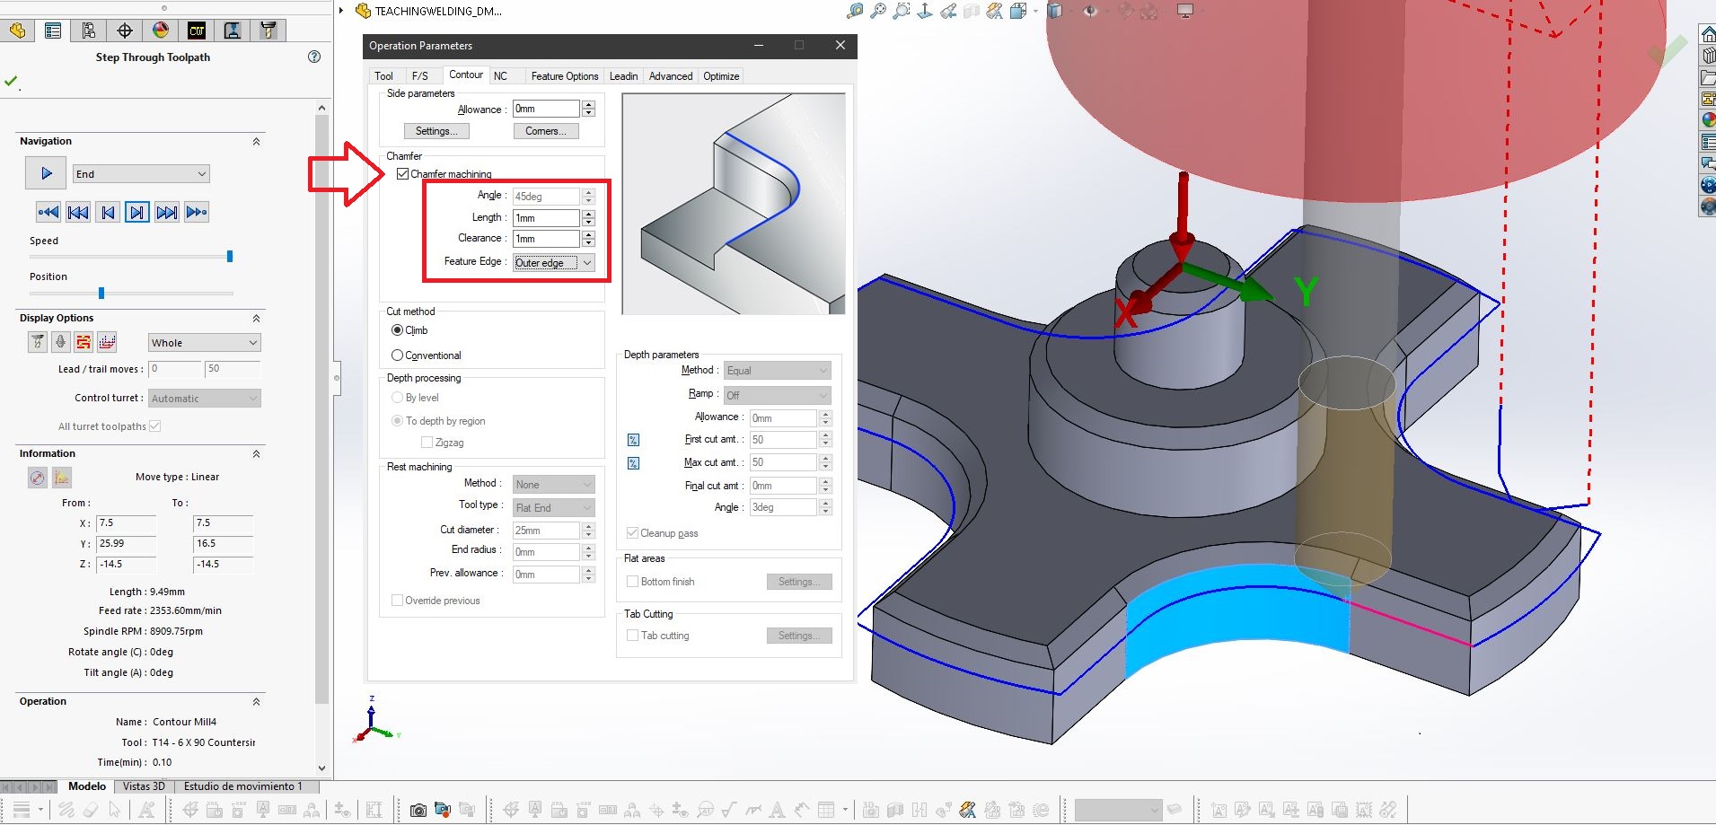The image size is (1716, 825).
Task: Switch to the F/S tab
Action: 419,76
